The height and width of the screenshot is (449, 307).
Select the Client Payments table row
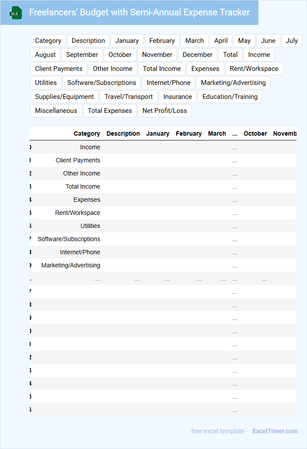tap(163, 160)
